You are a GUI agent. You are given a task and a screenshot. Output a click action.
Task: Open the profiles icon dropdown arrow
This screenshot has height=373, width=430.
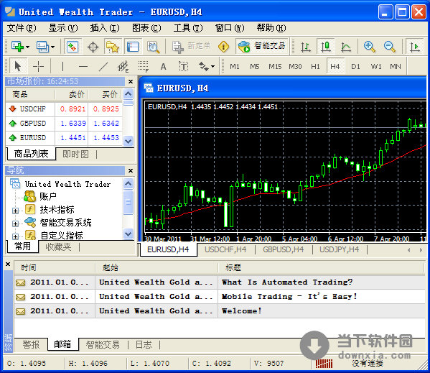click(x=53, y=47)
